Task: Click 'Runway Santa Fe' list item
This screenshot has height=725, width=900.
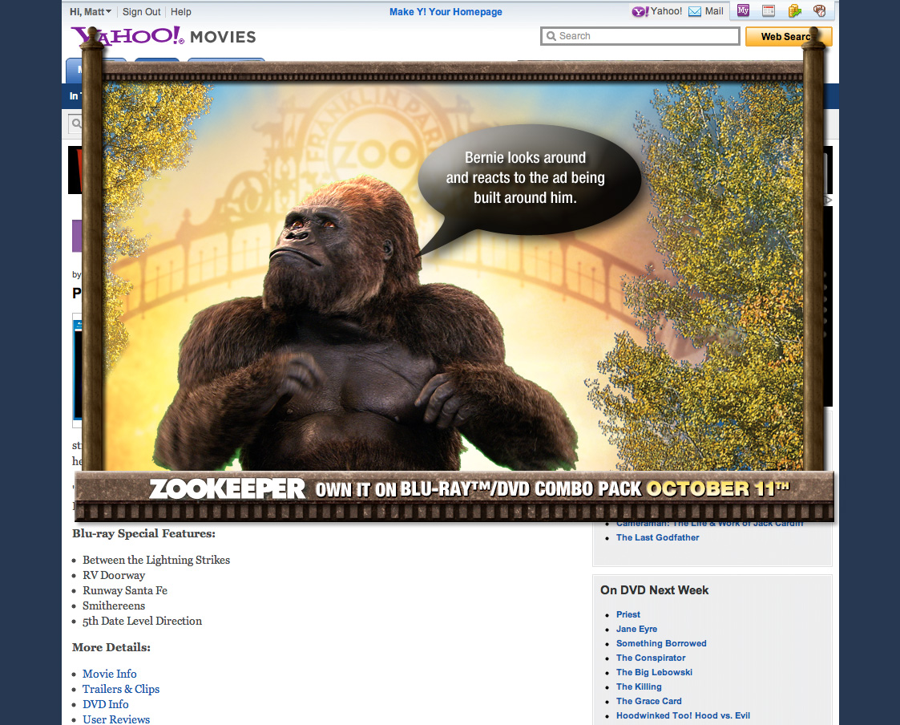Action: [x=125, y=590]
